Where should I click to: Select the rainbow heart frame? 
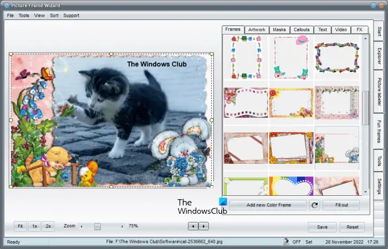point(291,186)
